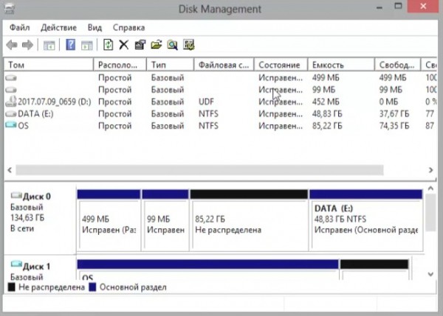The image size is (443, 316).
Task: Sort by the Том column header
Action: [49, 65]
